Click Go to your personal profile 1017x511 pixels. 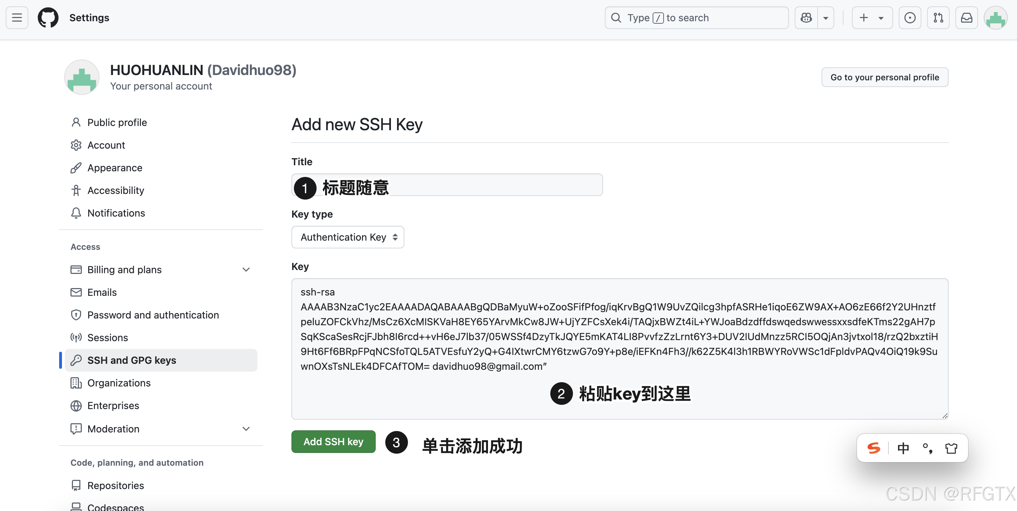tap(885, 77)
